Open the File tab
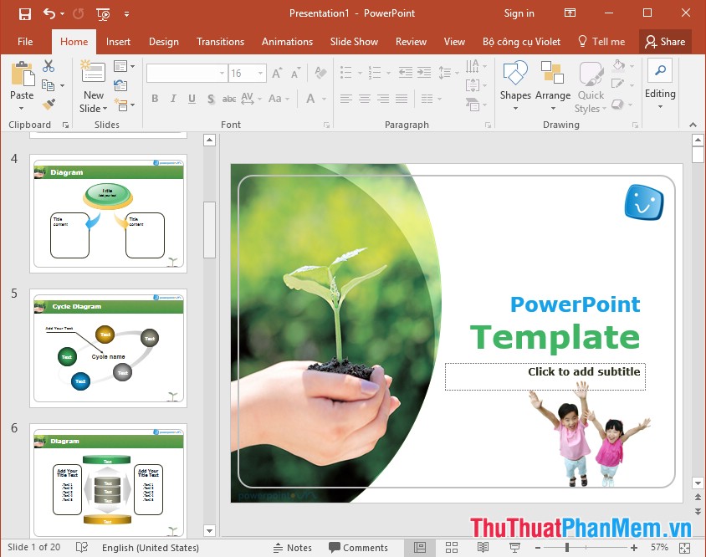This screenshot has height=557, width=706. tap(25, 42)
